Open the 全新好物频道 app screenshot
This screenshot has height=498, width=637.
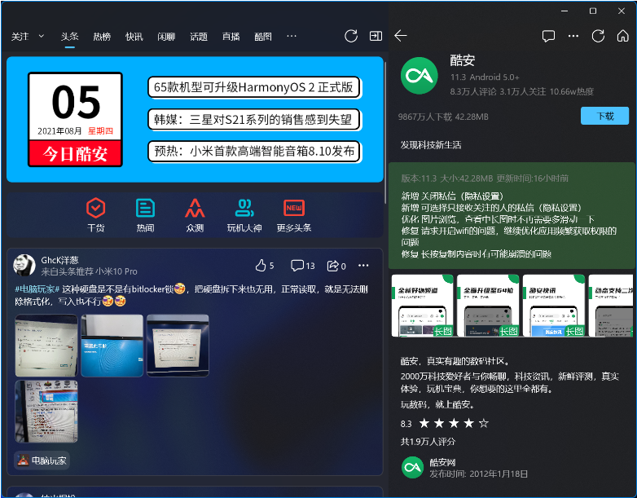[423, 306]
